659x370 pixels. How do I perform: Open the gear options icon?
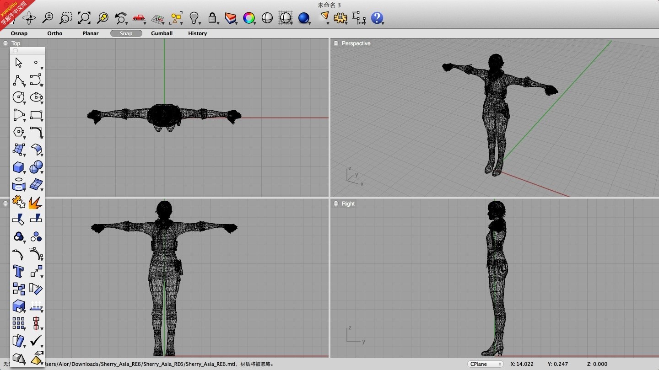pos(340,18)
